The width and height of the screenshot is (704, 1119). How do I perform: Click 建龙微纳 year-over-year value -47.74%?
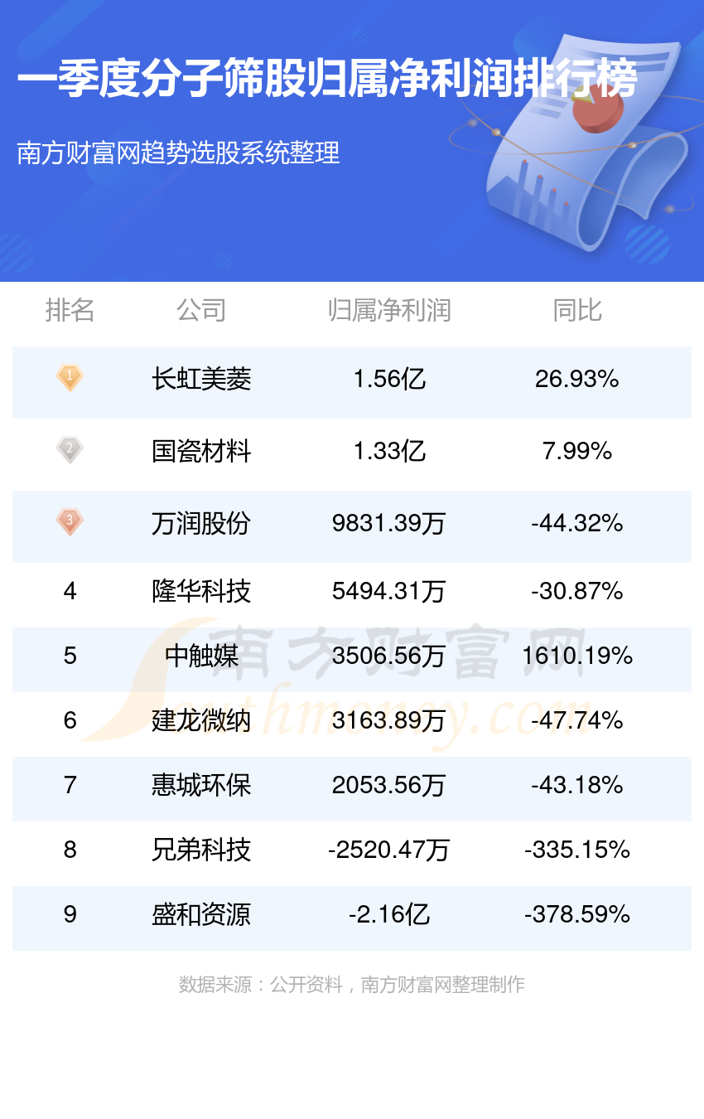click(x=577, y=721)
